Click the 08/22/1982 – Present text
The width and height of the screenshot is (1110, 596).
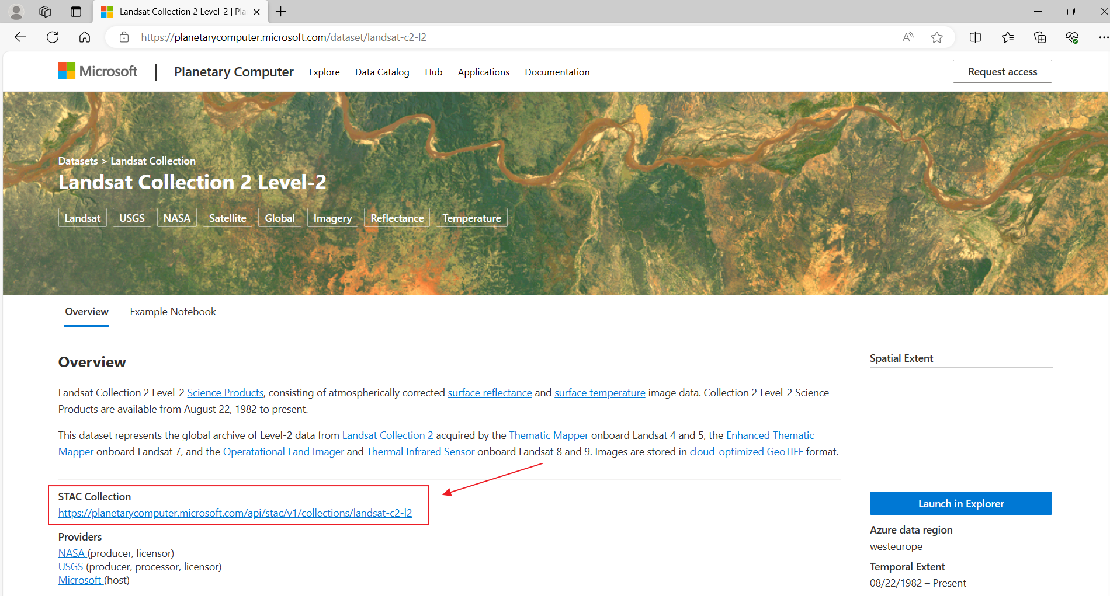[918, 583]
